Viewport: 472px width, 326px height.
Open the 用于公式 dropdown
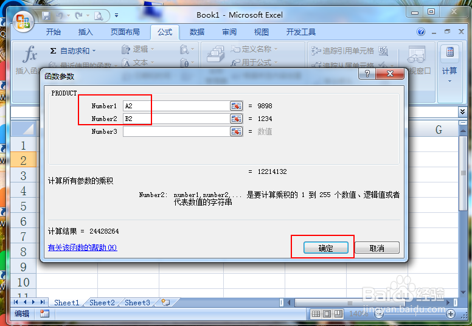tap(254, 62)
